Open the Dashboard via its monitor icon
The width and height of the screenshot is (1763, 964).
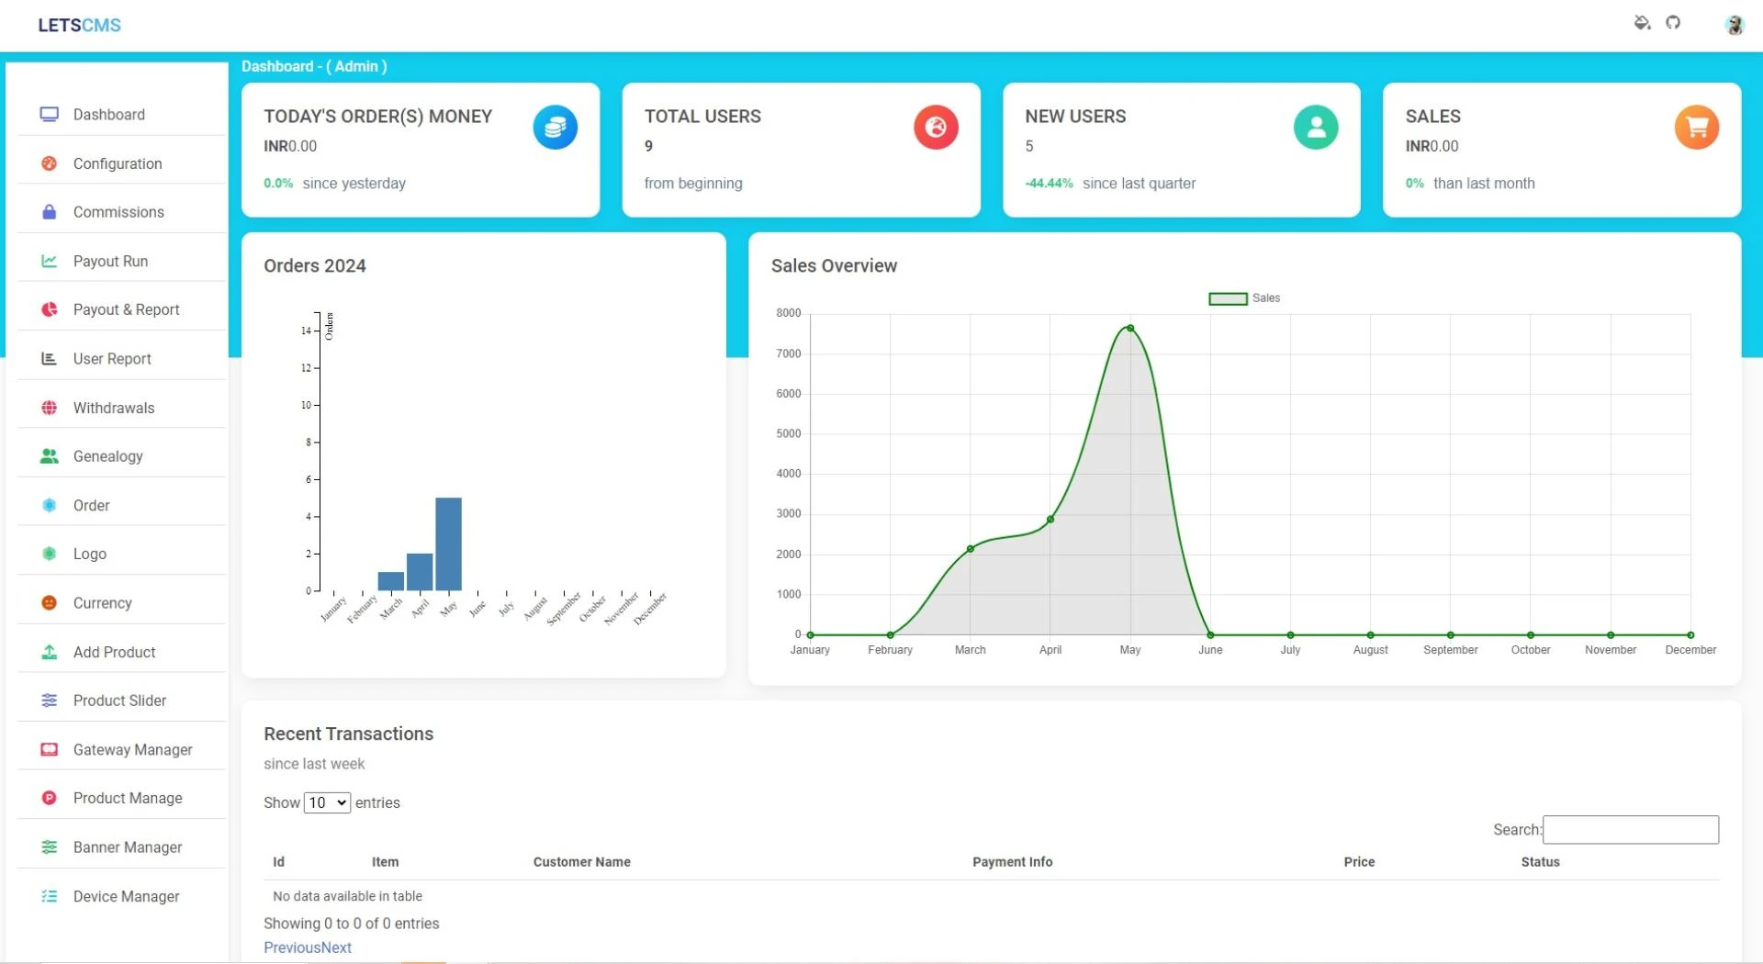(50, 114)
